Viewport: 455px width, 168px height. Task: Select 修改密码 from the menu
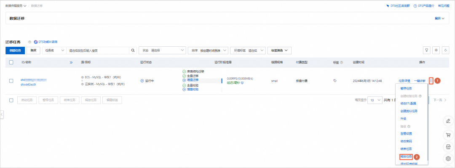(406, 141)
